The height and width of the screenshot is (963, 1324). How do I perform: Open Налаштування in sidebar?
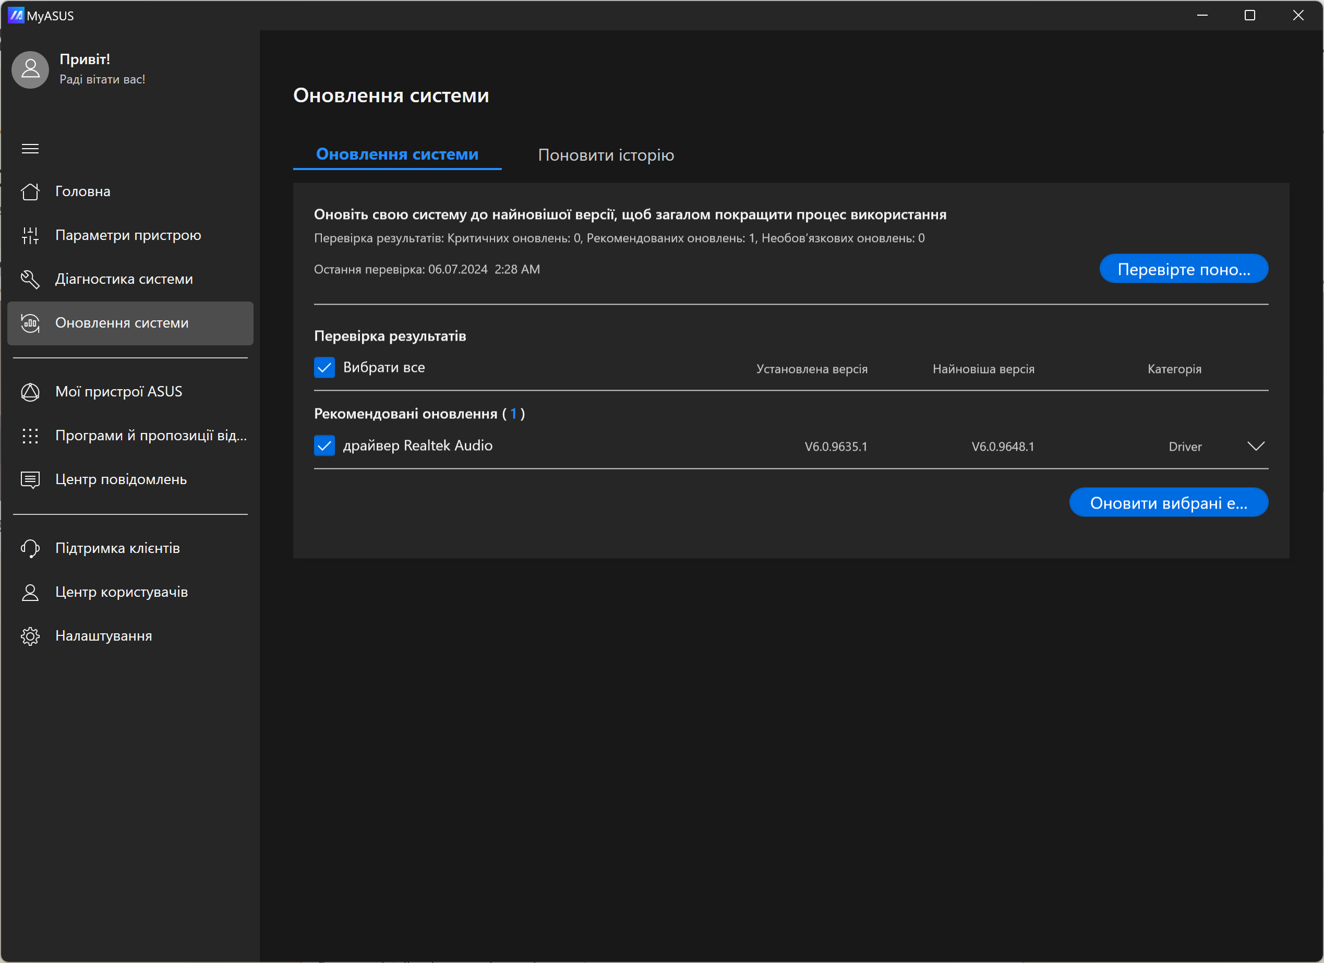click(x=130, y=636)
